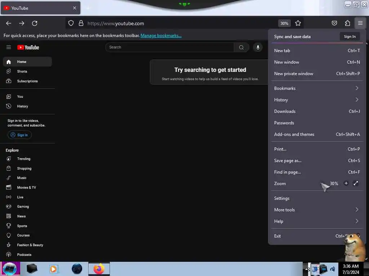This screenshot has height=276, width=369.
Task: Open the Extensions puzzle icon
Action: [x=347, y=23]
